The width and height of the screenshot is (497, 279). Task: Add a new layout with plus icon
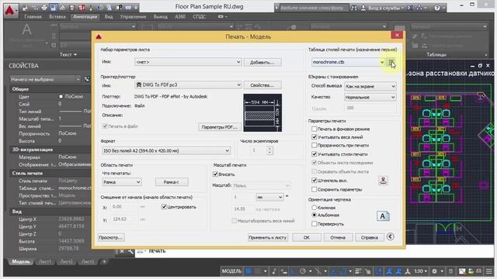pyautogui.click(x=104, y=262)
